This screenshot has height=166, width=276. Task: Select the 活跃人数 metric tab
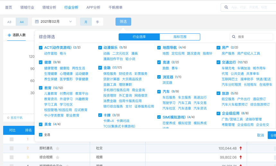coord(17,35)
